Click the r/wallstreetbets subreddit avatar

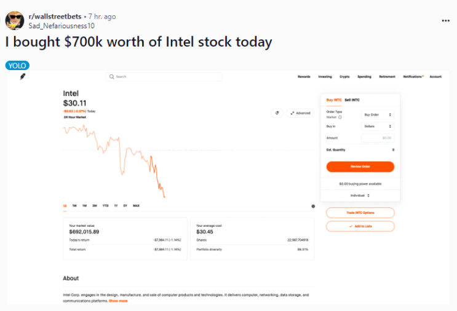(x=15, y=20)
